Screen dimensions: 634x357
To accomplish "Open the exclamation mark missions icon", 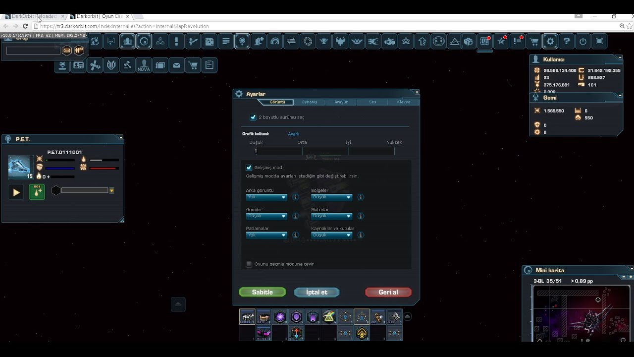I will pos(176,42).
